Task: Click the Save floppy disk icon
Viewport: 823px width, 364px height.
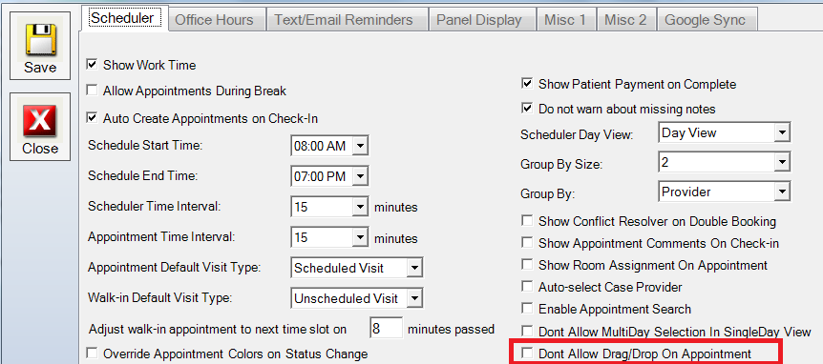Action: coord(40,38)
